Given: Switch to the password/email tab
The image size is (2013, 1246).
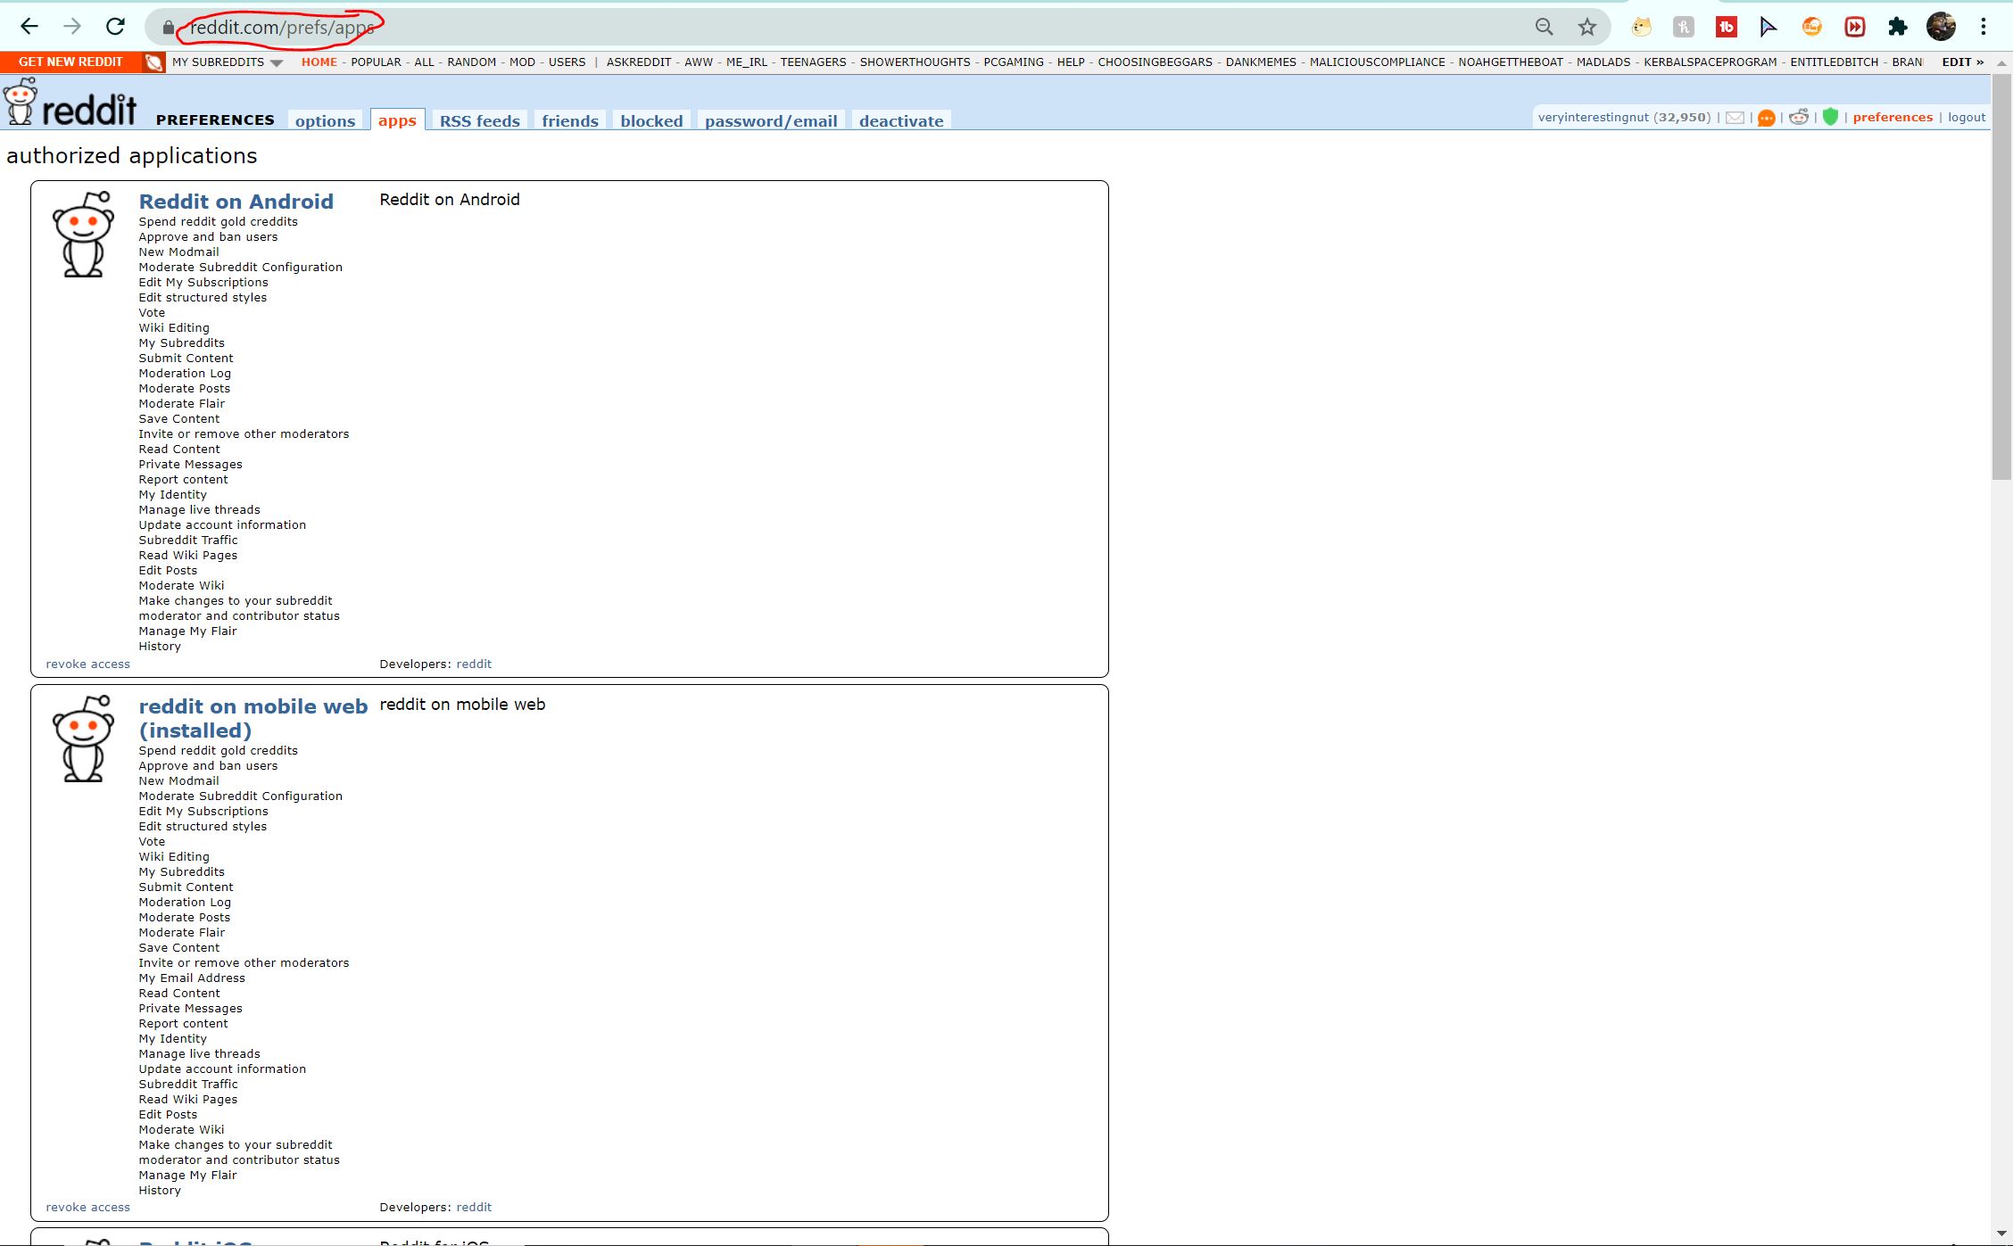Looking at the screenshot, I should point(771,120).
